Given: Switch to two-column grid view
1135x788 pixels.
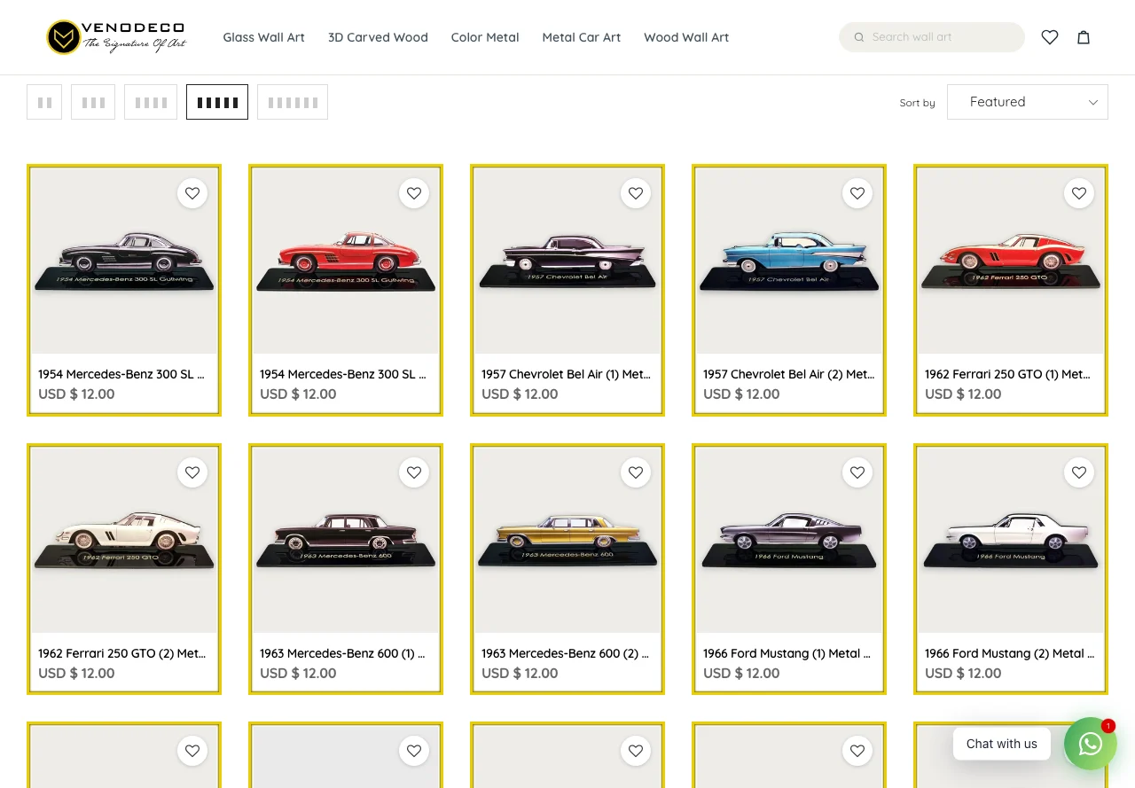Looking at the screenshot, I should [44, 102].
